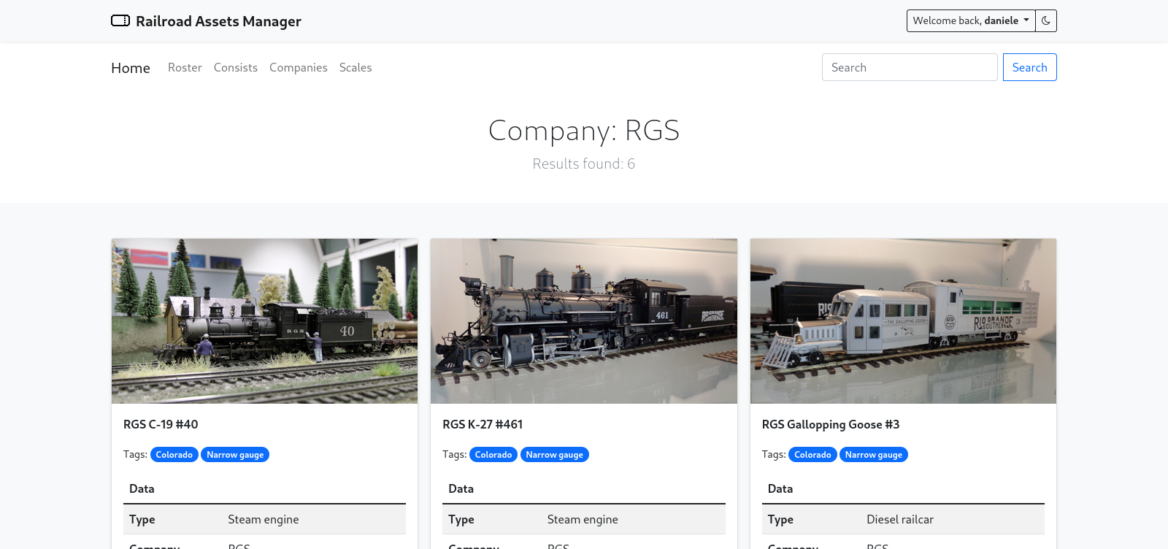Click the Data header on the Gallopping Goose card
Screen dimensions: 1168x549
coord(780,488)
